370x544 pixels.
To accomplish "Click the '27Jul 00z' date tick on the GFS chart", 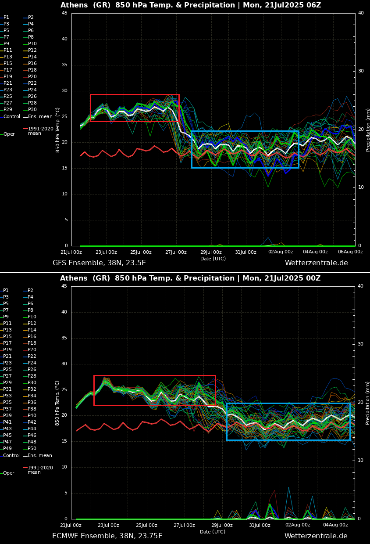I will point(176,252).
